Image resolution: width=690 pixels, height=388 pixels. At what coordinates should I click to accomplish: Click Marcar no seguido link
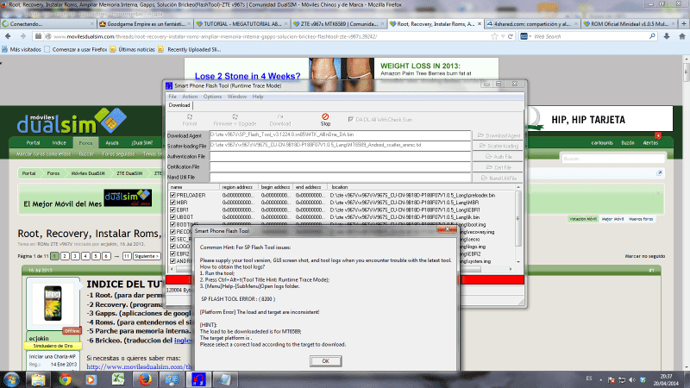[x=645, y=256]
